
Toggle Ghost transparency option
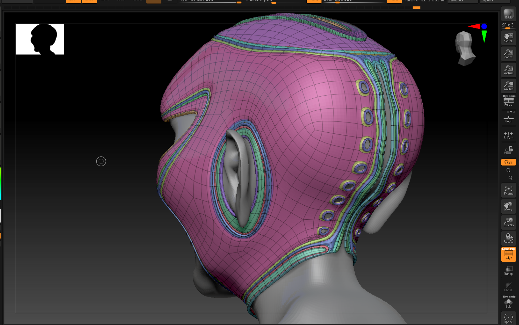[x=508, y=287]
